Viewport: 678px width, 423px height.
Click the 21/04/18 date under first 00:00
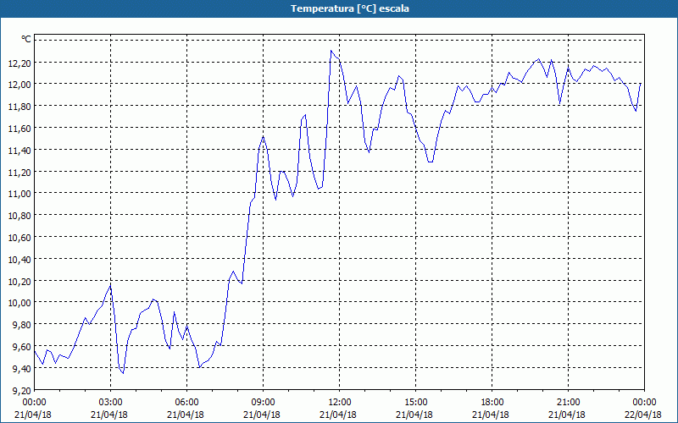tap(33, 415)
